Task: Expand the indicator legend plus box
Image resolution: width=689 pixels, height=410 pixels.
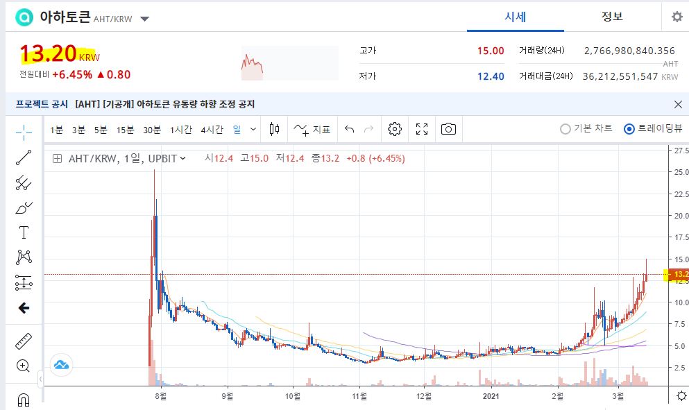Action: pyautogui.click(x=57, y=159)
